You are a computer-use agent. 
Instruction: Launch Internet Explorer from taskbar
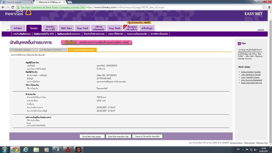(26, 150)
